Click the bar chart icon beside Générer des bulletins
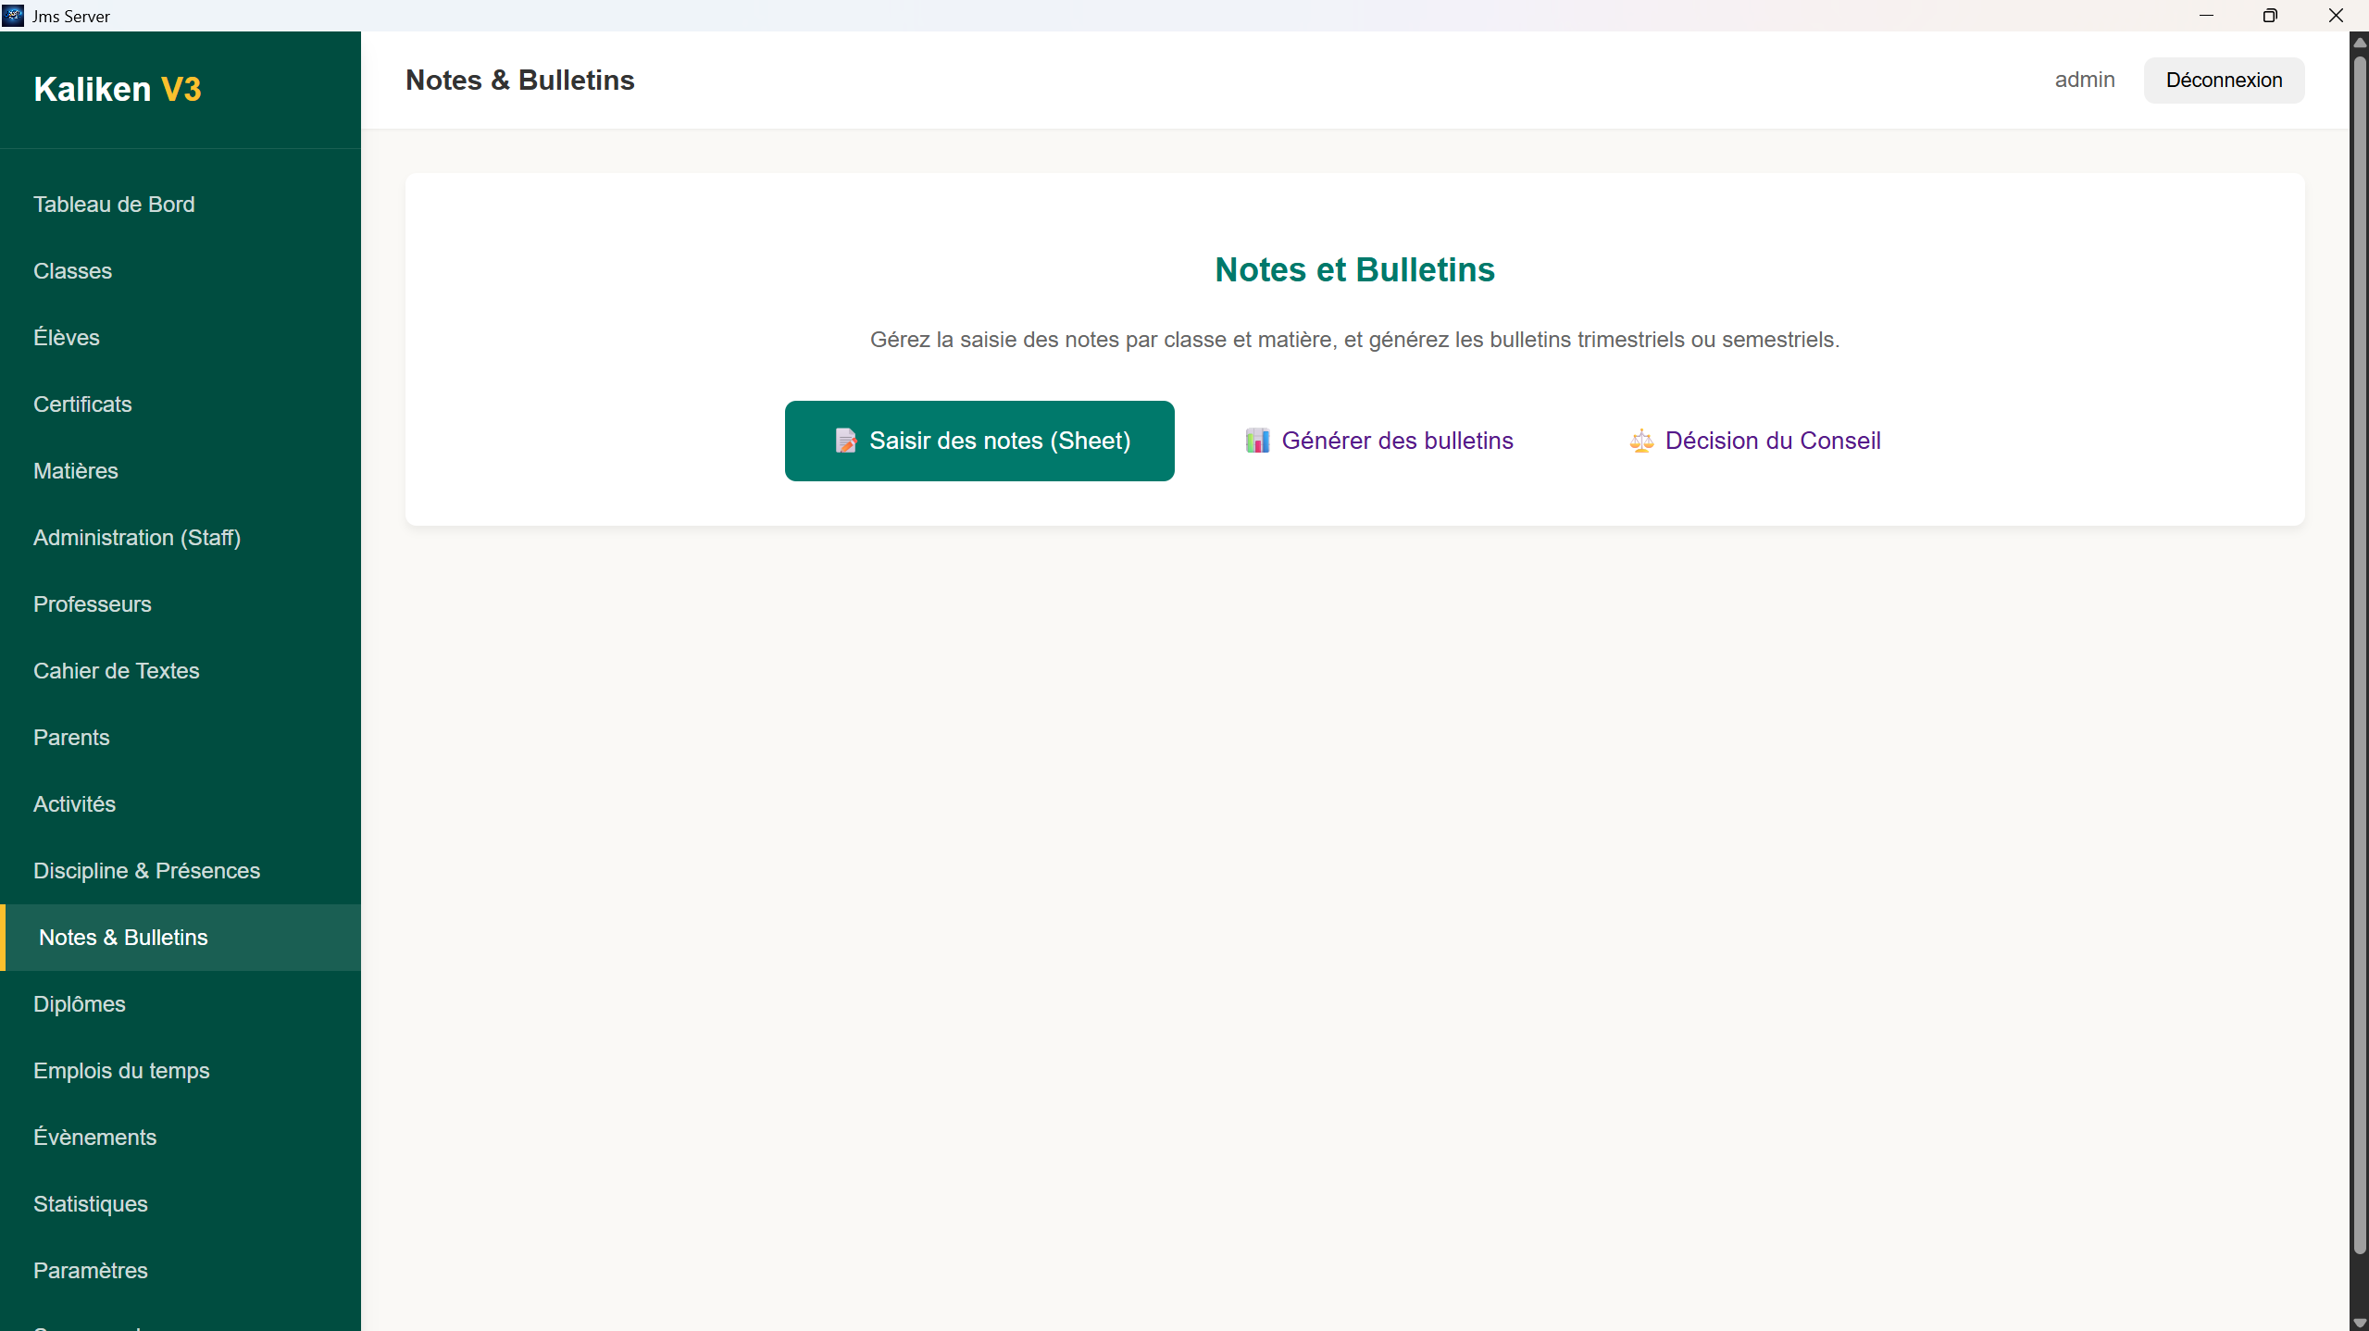2369x1331 pixels. click(1257, 441)
